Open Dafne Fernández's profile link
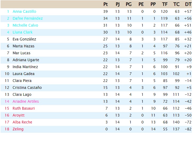Screen dimensions: 194x145 click(x=28, y=18)
